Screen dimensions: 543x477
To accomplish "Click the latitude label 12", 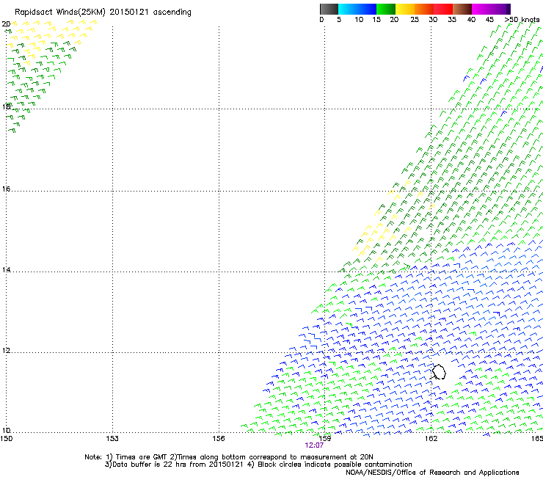I will tap(6, 351).
